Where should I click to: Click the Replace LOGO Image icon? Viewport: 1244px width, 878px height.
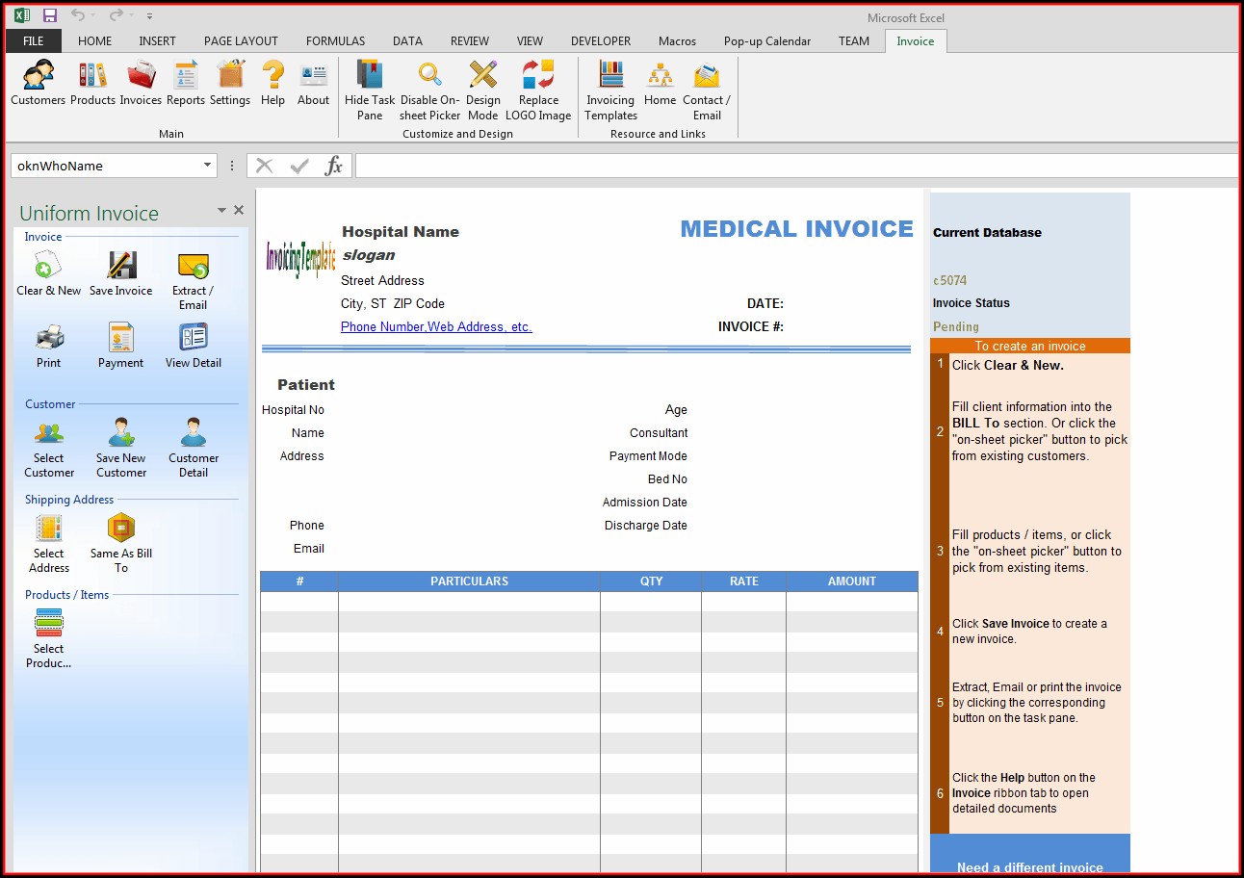538,89
